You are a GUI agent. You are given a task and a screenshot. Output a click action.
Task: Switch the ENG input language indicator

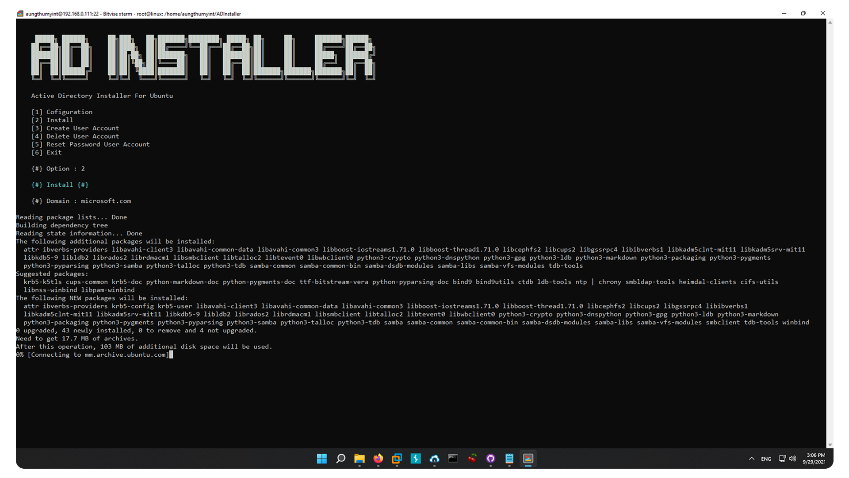pos(766,459)
